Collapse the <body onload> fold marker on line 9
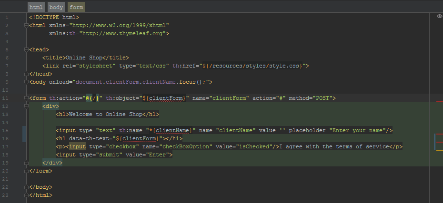Screen dimensions: 443x203 coord(26,82)
